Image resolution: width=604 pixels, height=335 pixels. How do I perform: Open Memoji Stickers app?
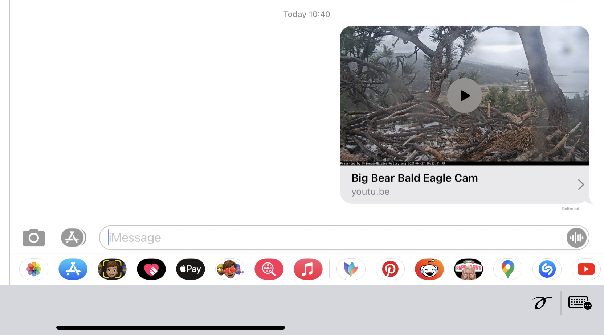pos(230,269)
